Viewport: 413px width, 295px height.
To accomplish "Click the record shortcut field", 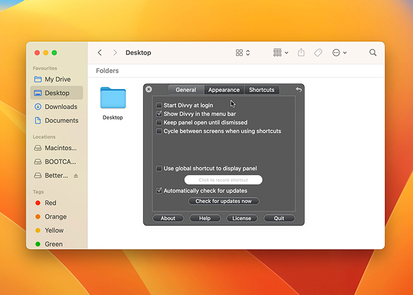I will click(x=224, y=180).
